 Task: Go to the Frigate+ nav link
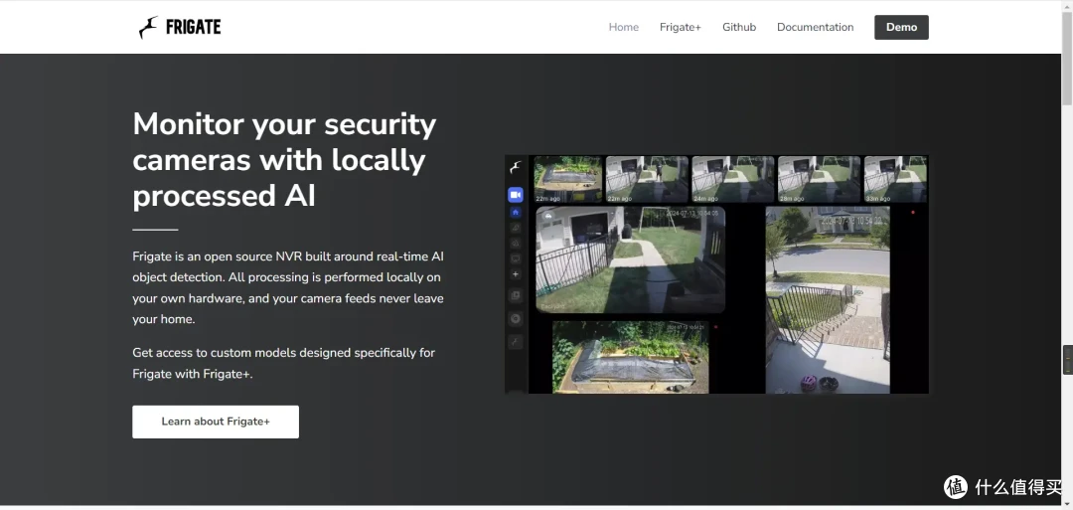(x=681, y=28)
